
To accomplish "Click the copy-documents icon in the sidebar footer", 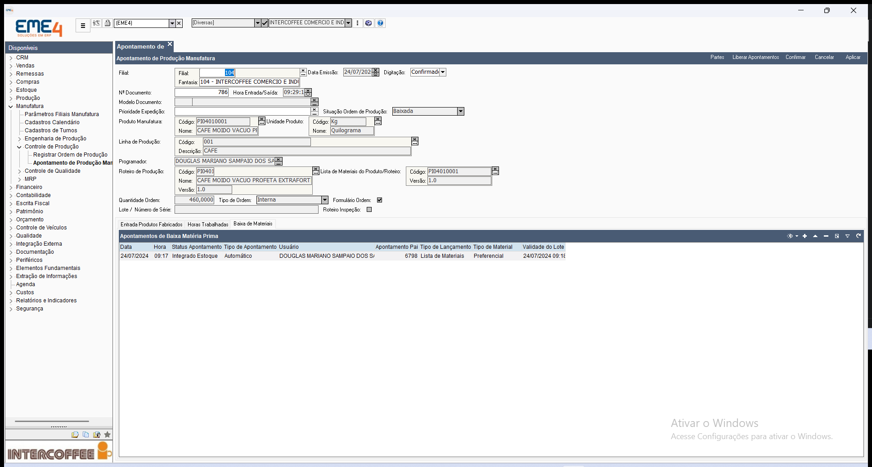I will [x=85, y=435].
